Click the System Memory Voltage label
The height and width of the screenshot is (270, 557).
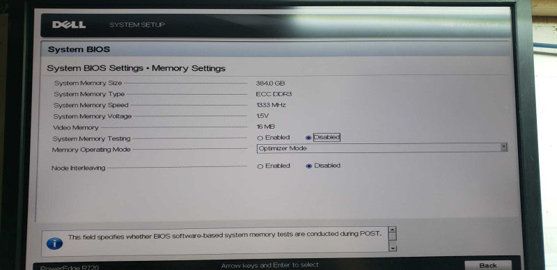93,116
